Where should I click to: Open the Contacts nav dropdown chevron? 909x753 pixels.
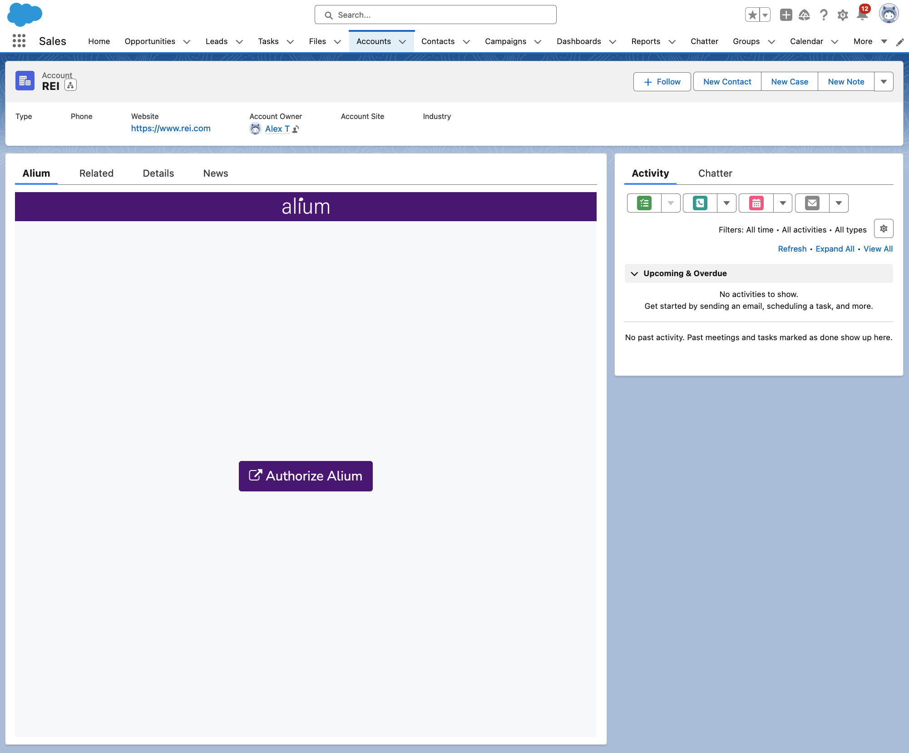click(466, 42)
